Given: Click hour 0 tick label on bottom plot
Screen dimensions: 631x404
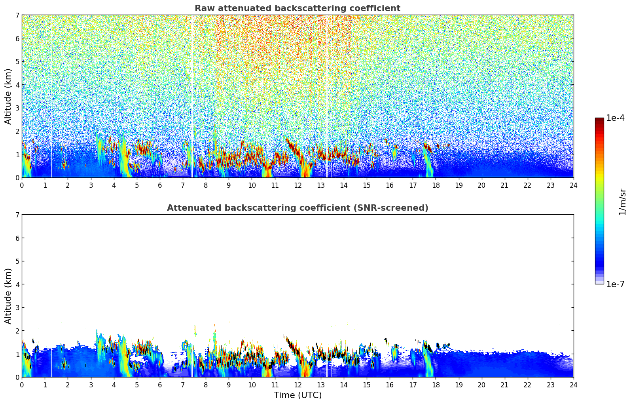Looking at the screenshot, I should click(x=22, y=385).
